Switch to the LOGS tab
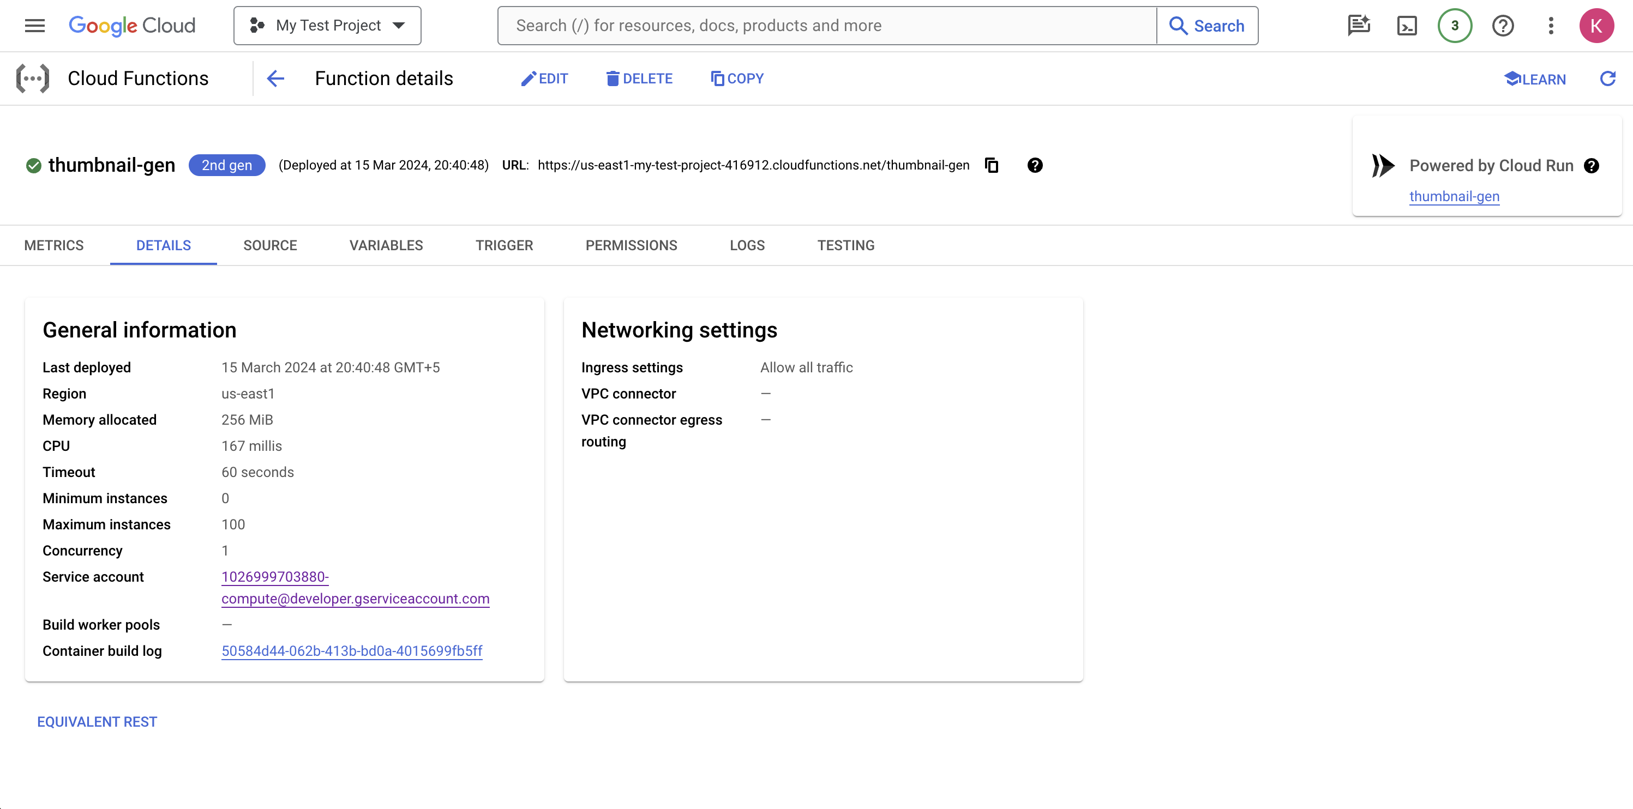The height and width of the screenshot is (809, 1633). (747, 245)
